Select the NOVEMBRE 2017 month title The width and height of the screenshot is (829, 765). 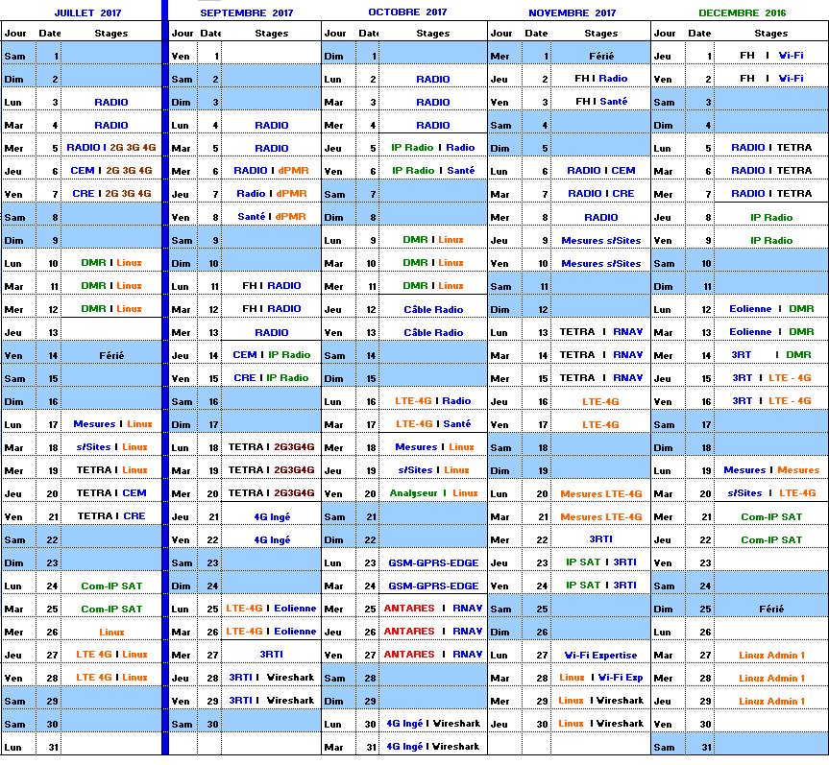point(572,13)
